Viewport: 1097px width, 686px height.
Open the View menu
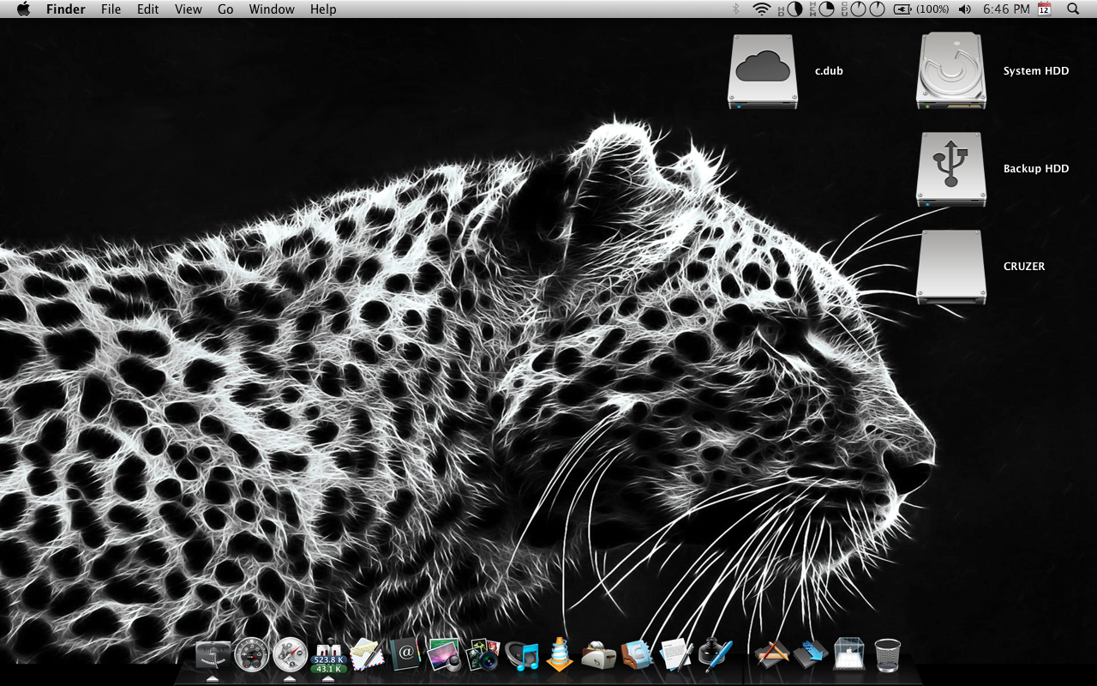coord(188,9)
